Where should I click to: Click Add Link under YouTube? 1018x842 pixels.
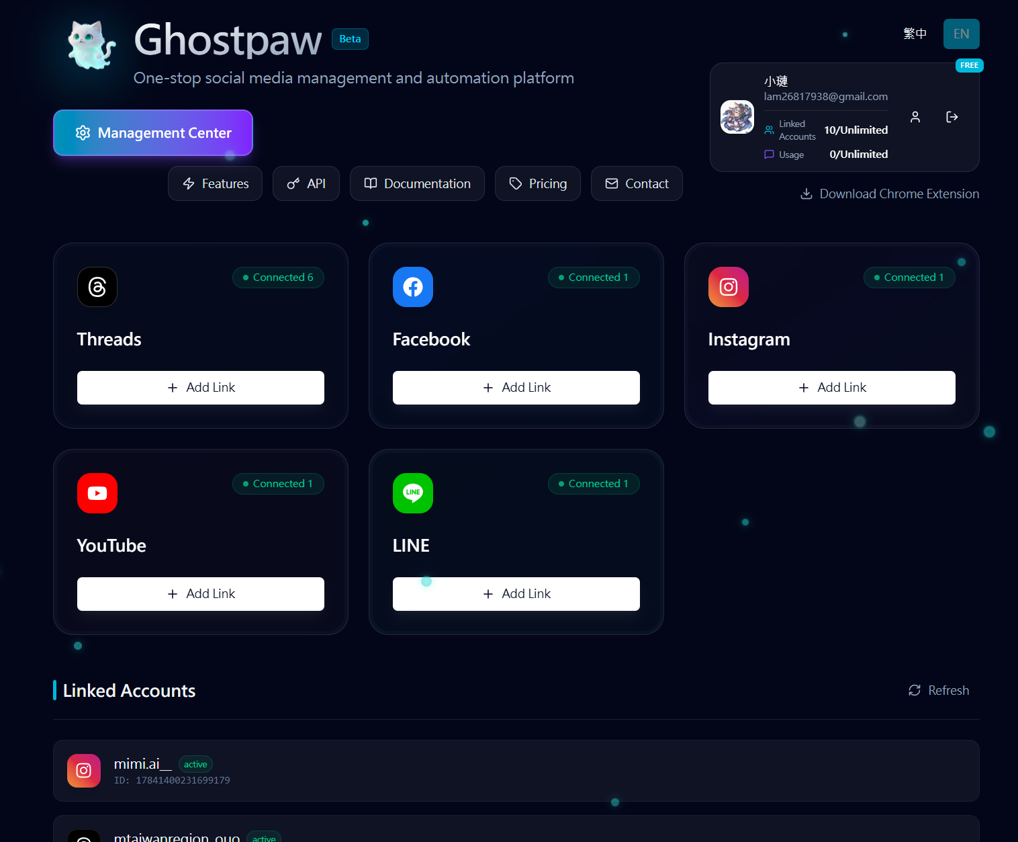tap(200, 593)
